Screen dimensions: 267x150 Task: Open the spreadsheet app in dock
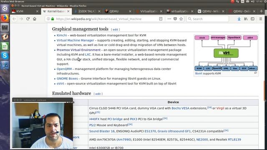(5, 46)
